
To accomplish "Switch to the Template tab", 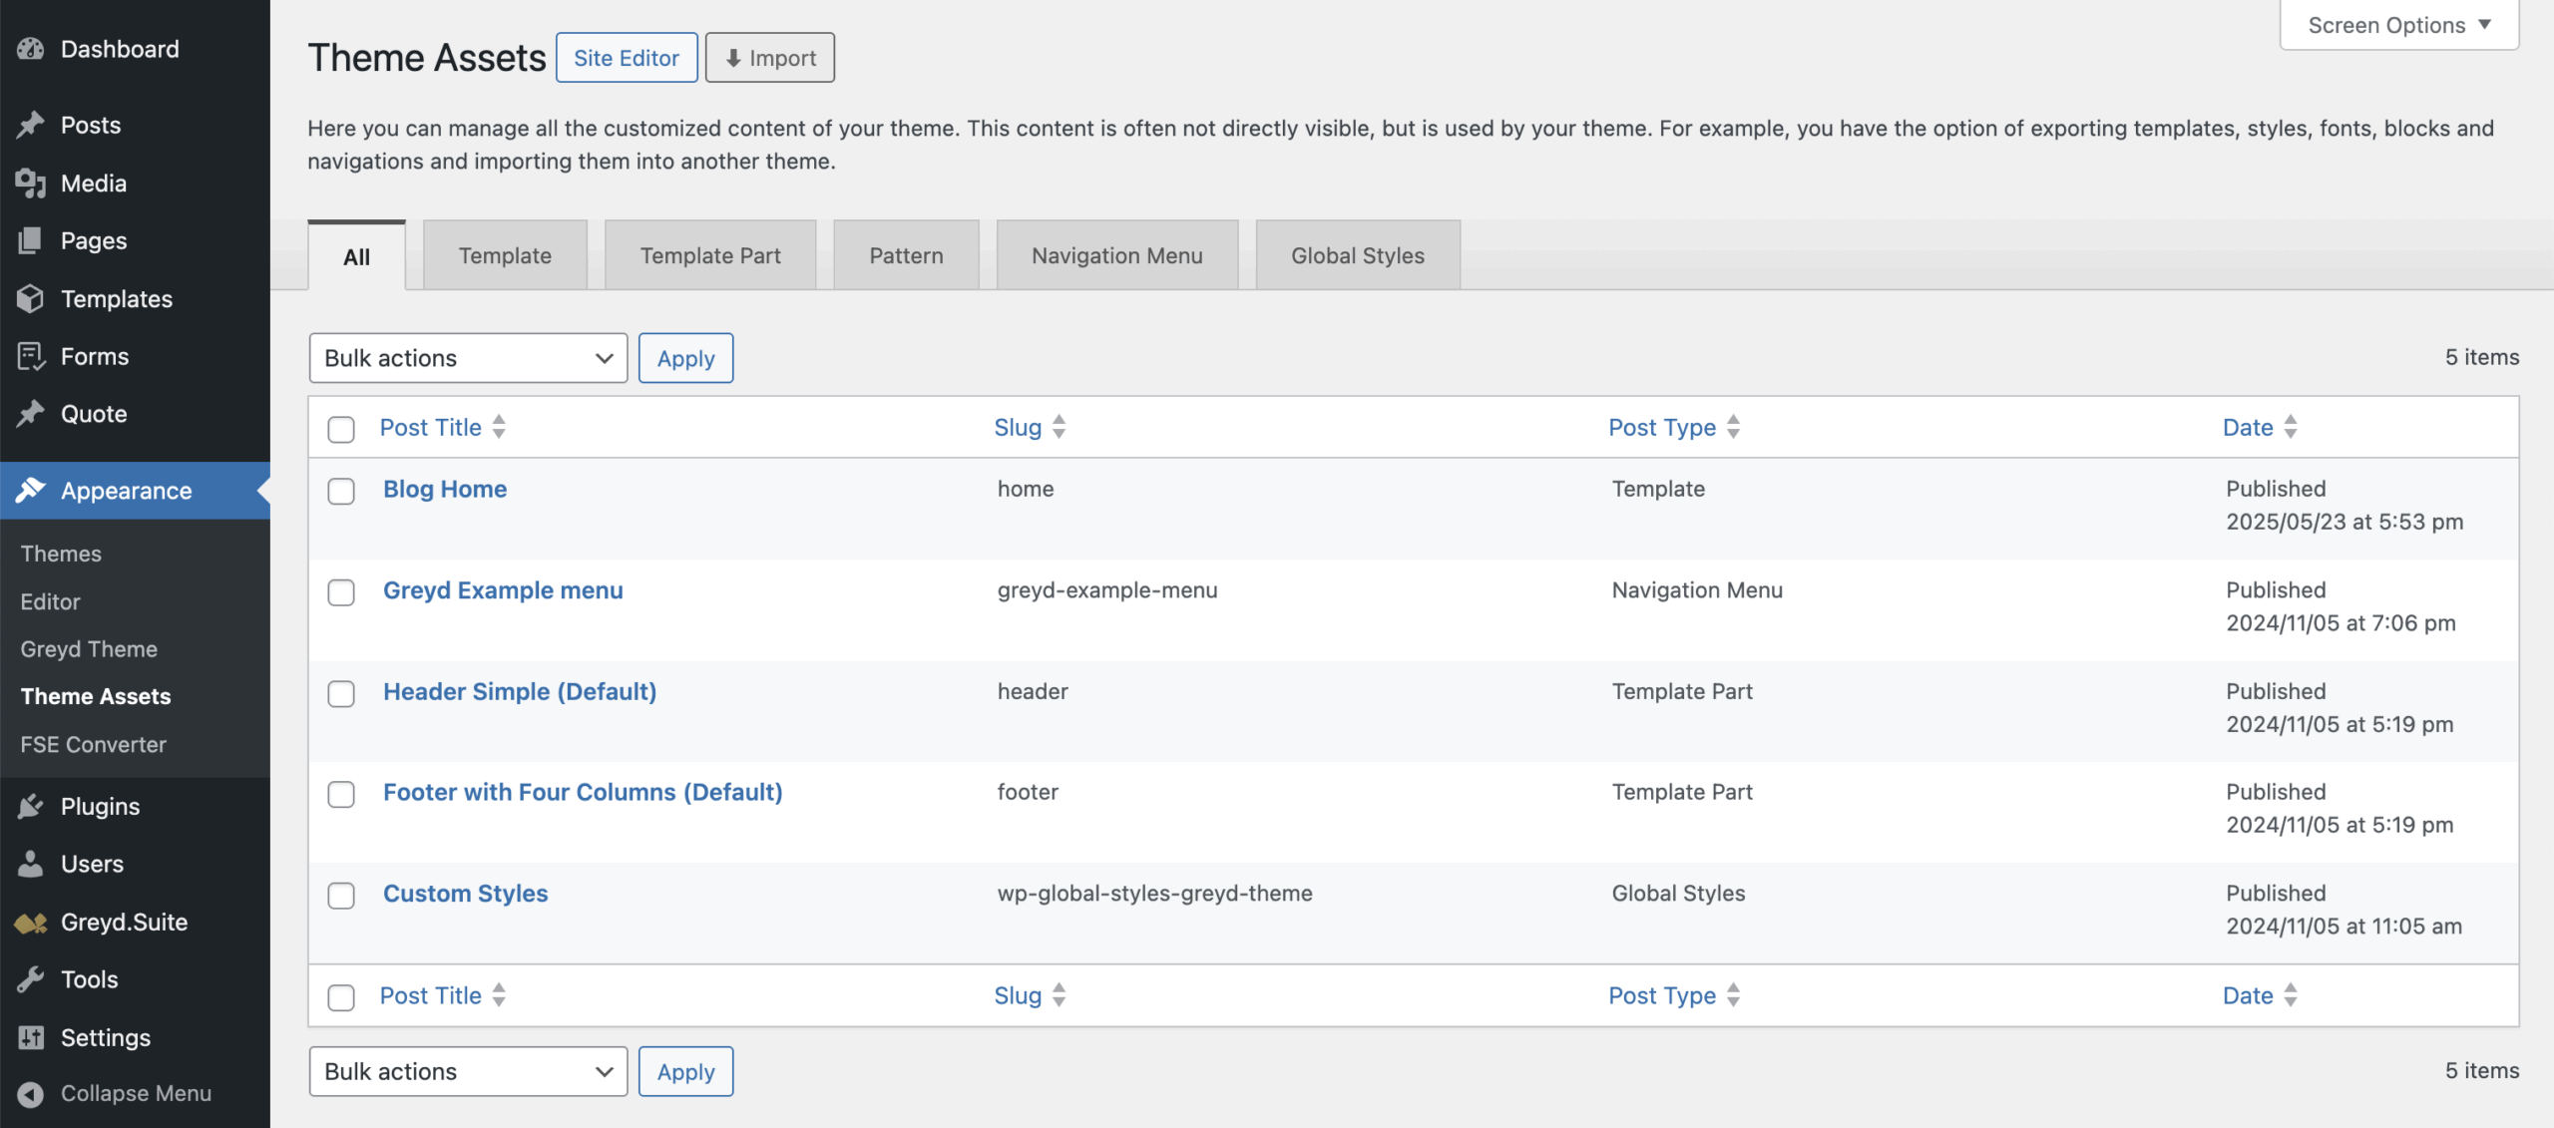I will [505, 255].
